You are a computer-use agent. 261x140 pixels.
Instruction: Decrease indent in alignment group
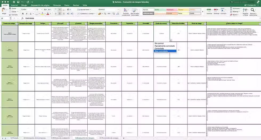(x=68, y=14)
